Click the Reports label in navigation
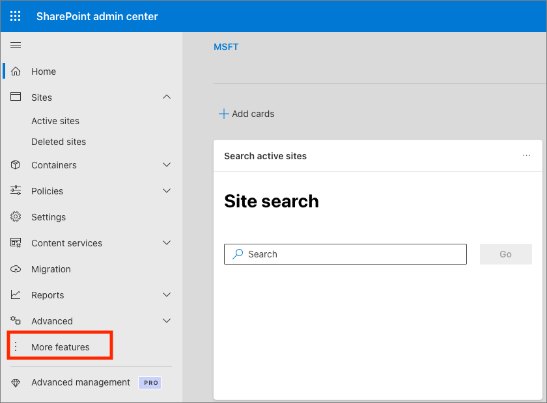Screen dimensions: 547x403 (48, 295)
